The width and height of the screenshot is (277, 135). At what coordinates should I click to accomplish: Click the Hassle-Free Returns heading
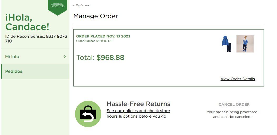click(138, 104)
